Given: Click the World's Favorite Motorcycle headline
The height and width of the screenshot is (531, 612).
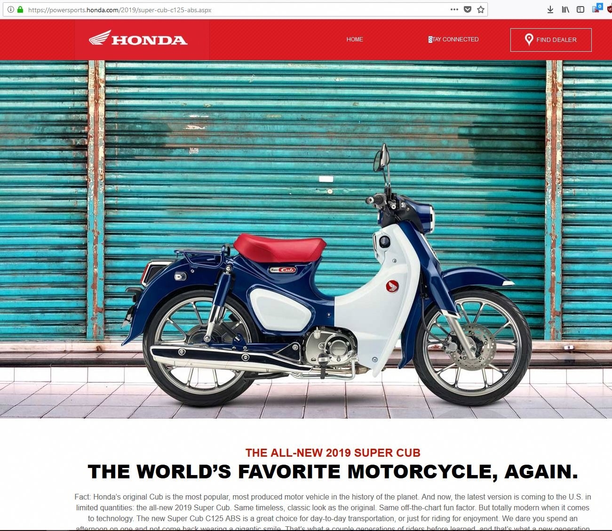Looking at the screenshot, I should [x=333, y=472].
